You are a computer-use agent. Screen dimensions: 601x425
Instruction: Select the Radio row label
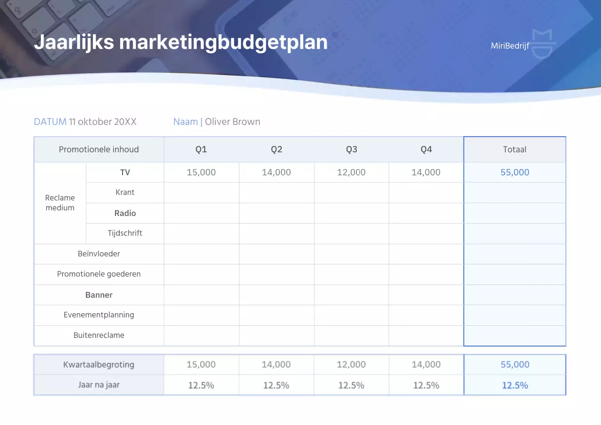124,213
